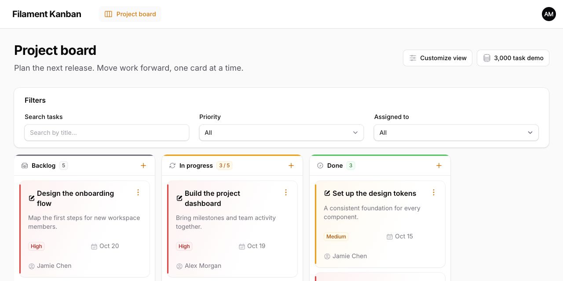
Task: Click the Project board page heading
Action: [x=55, y=50]
